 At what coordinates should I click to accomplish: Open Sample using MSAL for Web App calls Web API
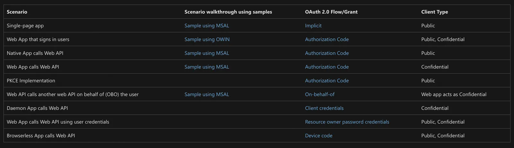point(207,67)
